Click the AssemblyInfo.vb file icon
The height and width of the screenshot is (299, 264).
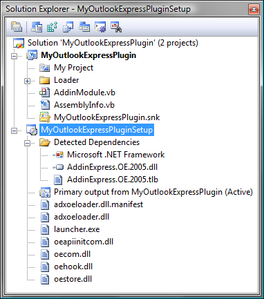(45, 105)
